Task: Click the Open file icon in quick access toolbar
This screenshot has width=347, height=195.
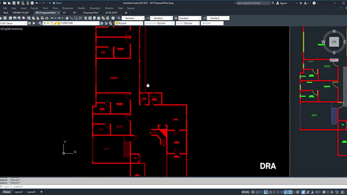Action: click(x=9, y=3)
